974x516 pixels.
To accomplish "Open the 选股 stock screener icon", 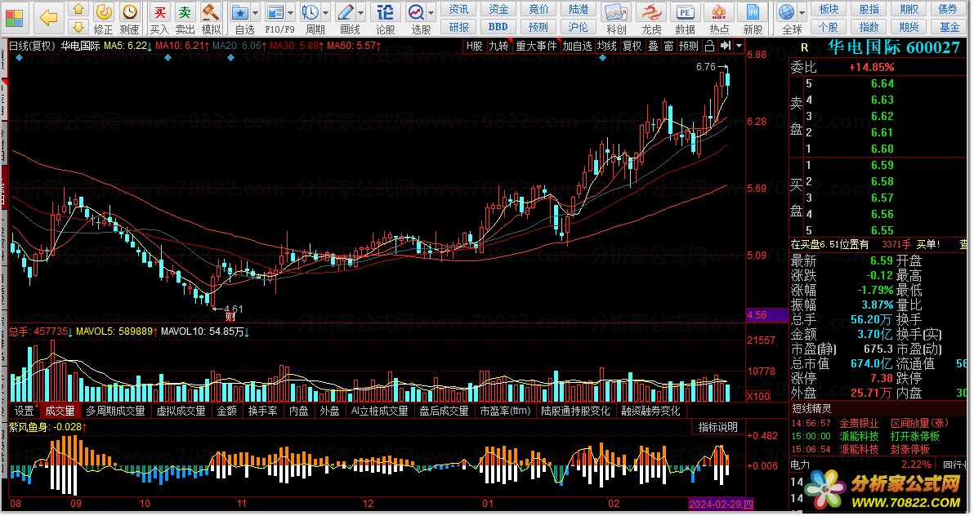I will [x=416, y=12].
